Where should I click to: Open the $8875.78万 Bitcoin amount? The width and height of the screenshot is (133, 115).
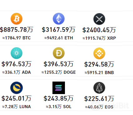(x=17, y=30)
